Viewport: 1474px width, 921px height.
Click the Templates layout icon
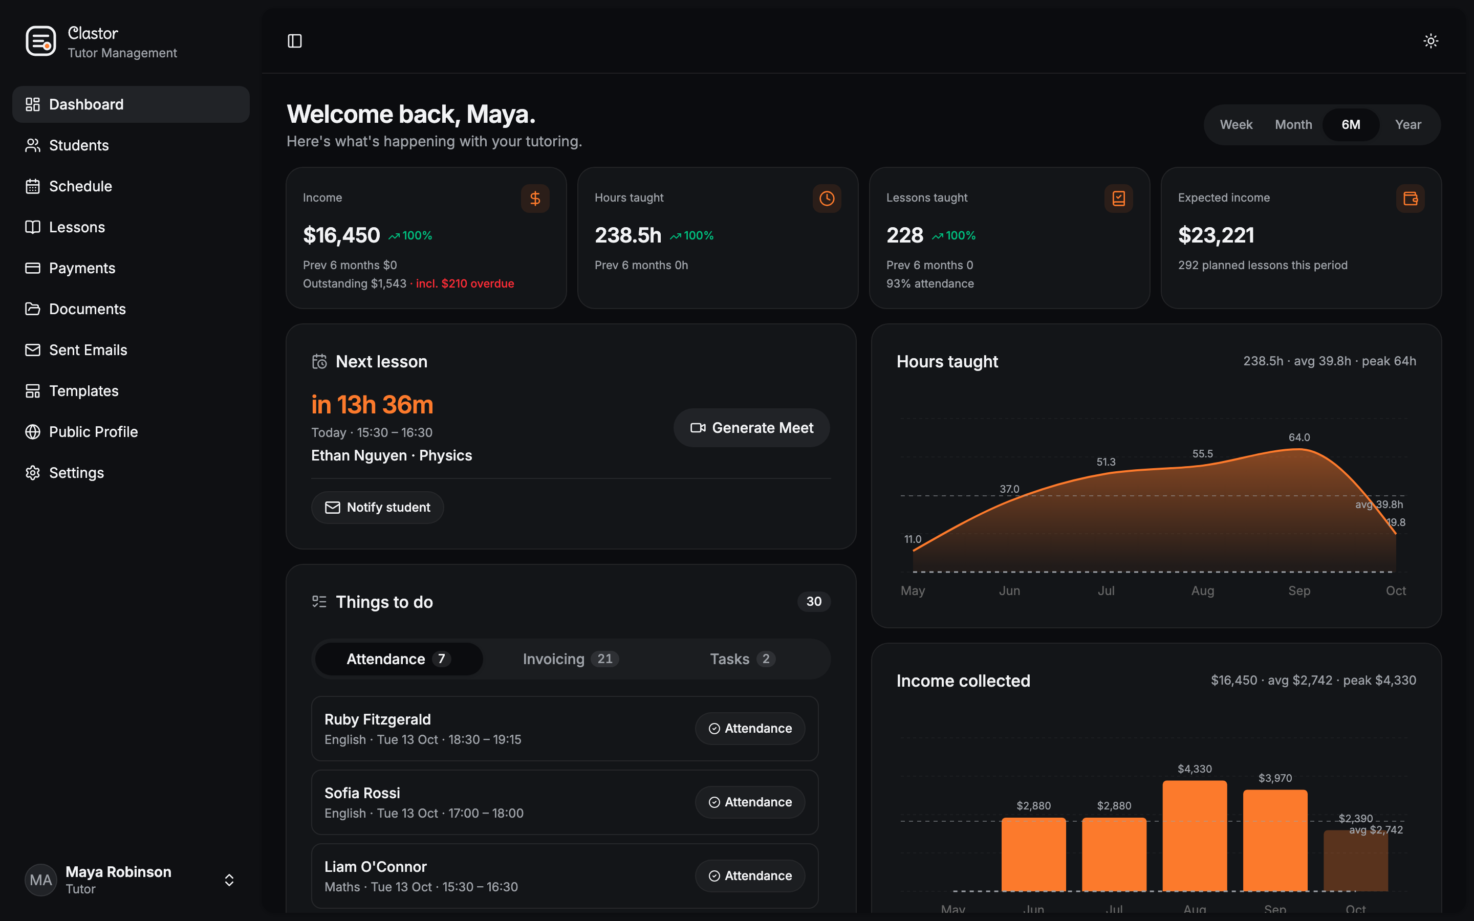coord(33,391)
